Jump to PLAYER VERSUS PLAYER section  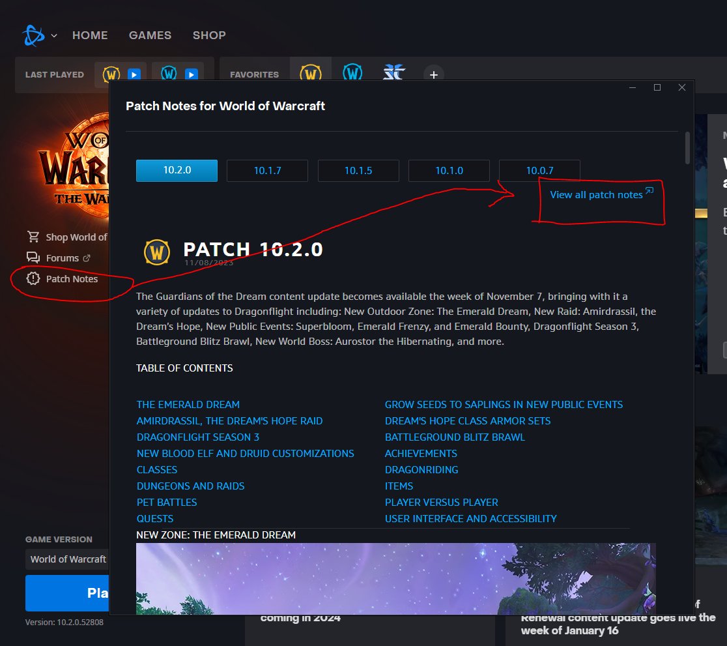441,502
